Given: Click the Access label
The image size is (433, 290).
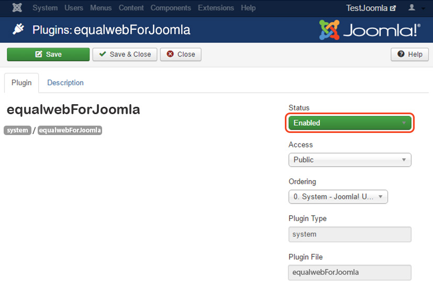Looking at the screenshot, I should coord(301,144).
